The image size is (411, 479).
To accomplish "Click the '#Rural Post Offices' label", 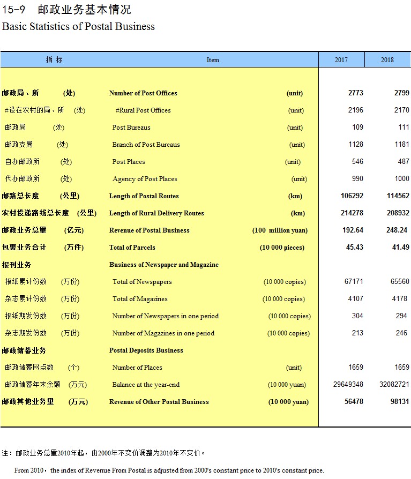I will (x=143, y=110).
